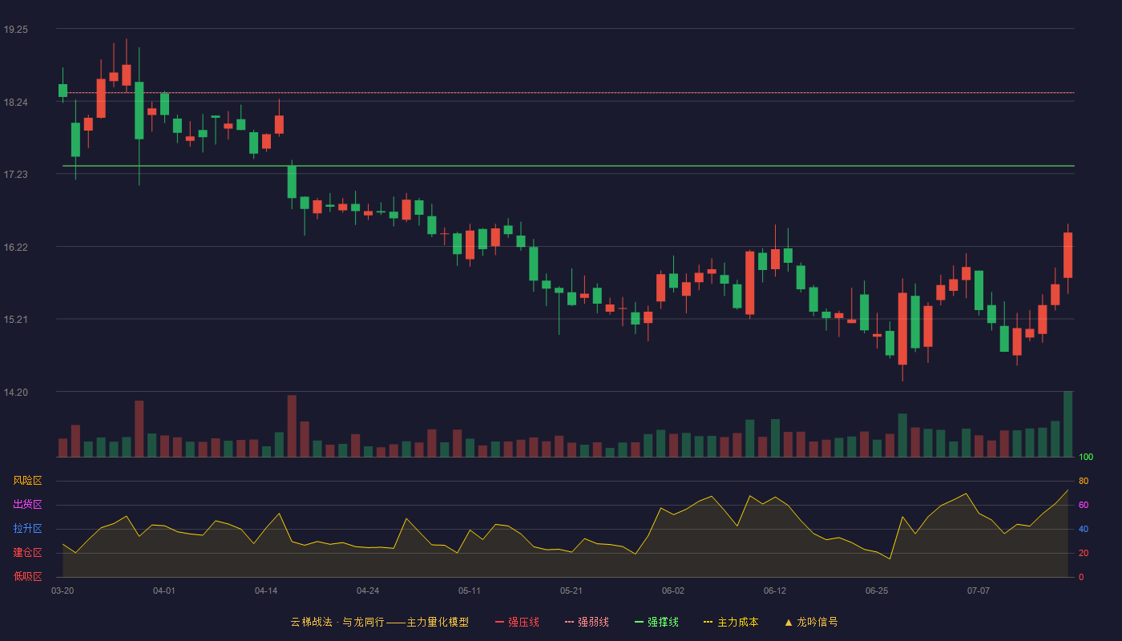Click the 14.20 price axis label
This screenshot has height=641, width=1122.
(x=15, y=393)
